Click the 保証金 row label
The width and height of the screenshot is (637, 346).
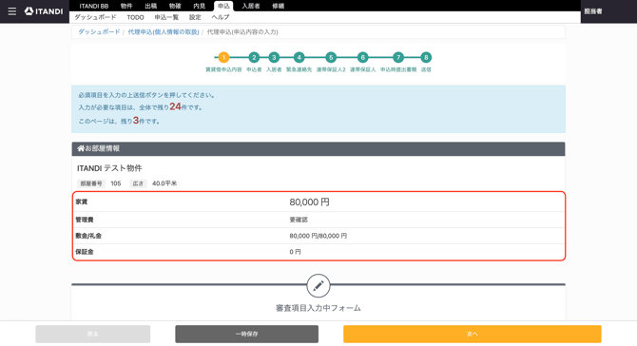tap(85, 252)
